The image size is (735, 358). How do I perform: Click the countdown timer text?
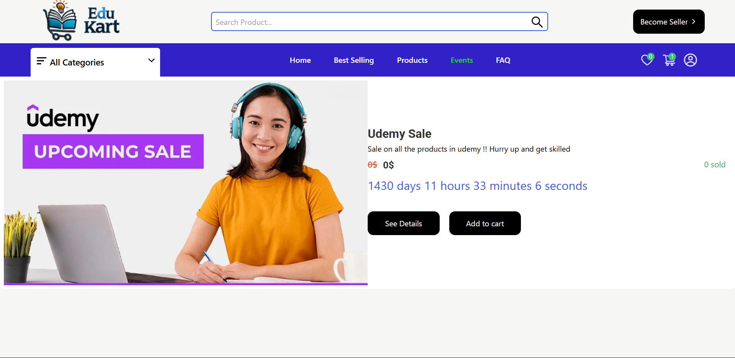478,186
